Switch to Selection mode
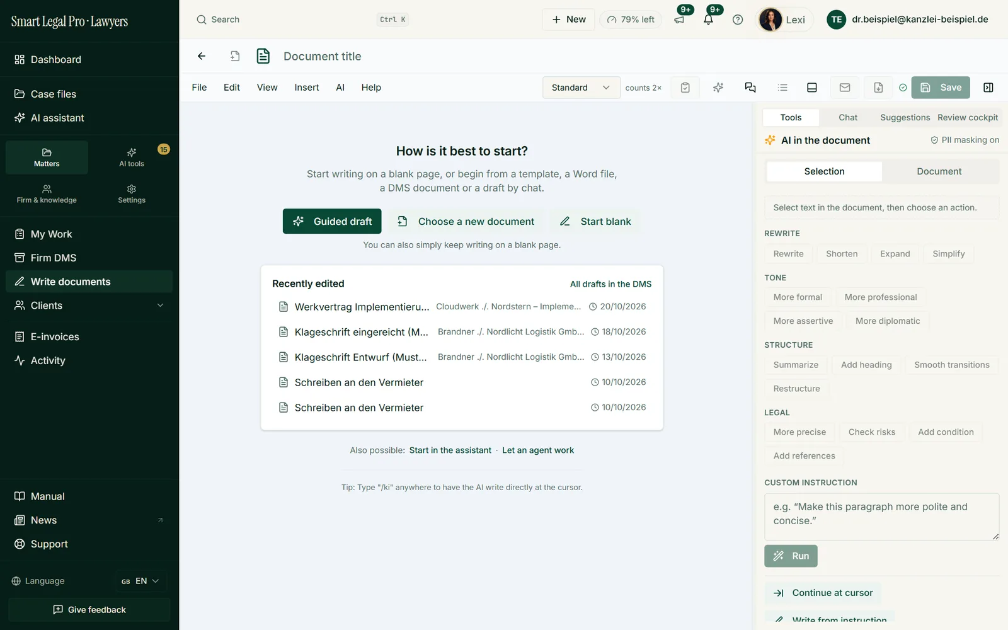The image size is (1008, 630). click(824, 171)
